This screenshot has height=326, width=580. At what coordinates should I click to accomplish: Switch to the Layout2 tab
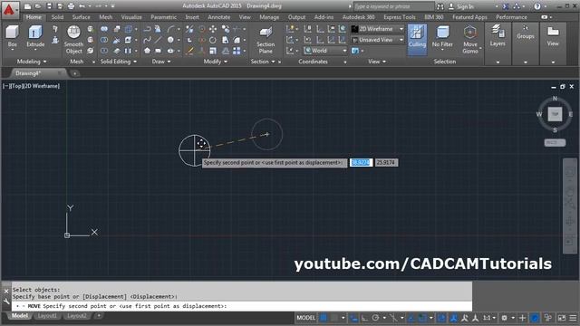[76, 316]
